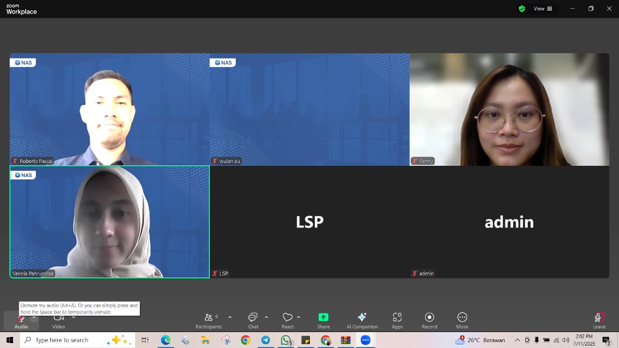Select Fenny's video tile
The image size is (619, 348).
pyautogui.click(x=509, y=109)
